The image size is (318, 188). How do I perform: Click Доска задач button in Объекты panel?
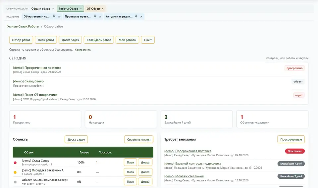point(76,139)
